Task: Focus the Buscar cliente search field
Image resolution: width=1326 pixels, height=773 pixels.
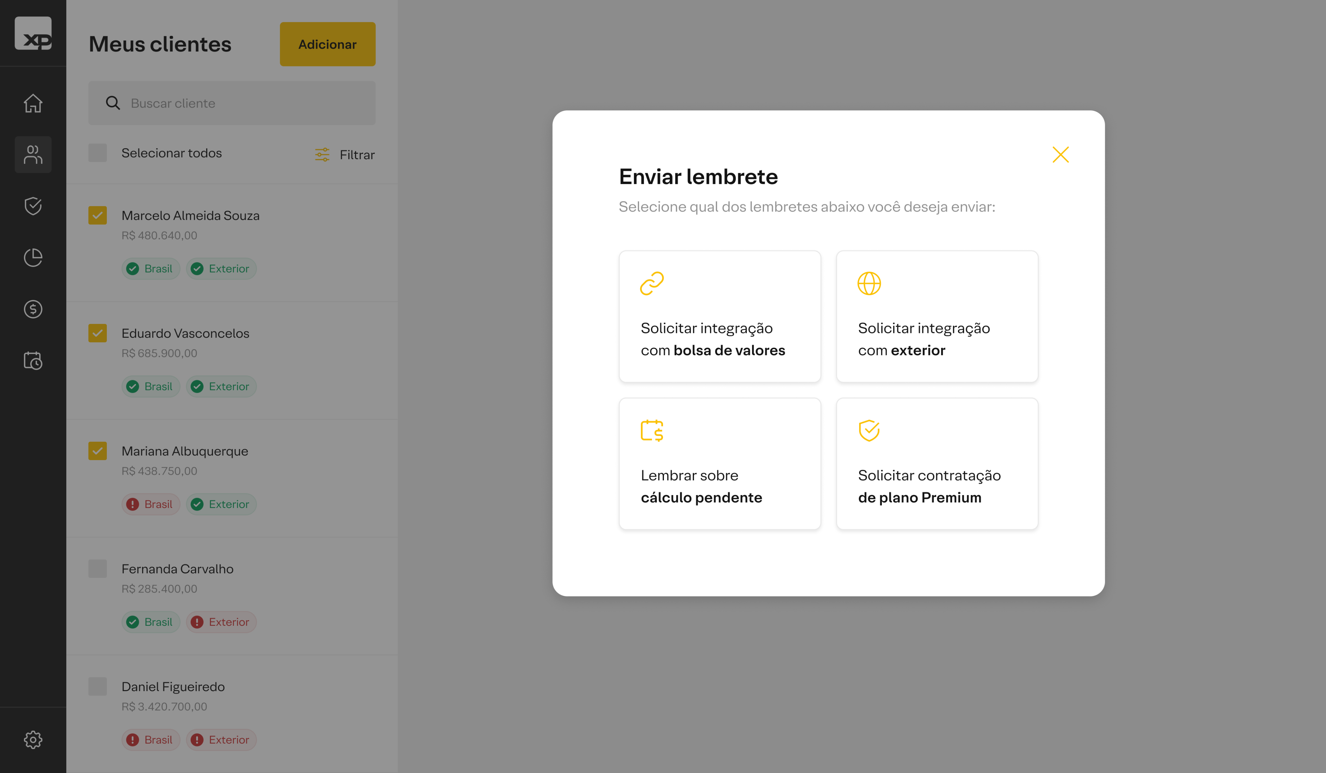Action: (x=232, y=103)
